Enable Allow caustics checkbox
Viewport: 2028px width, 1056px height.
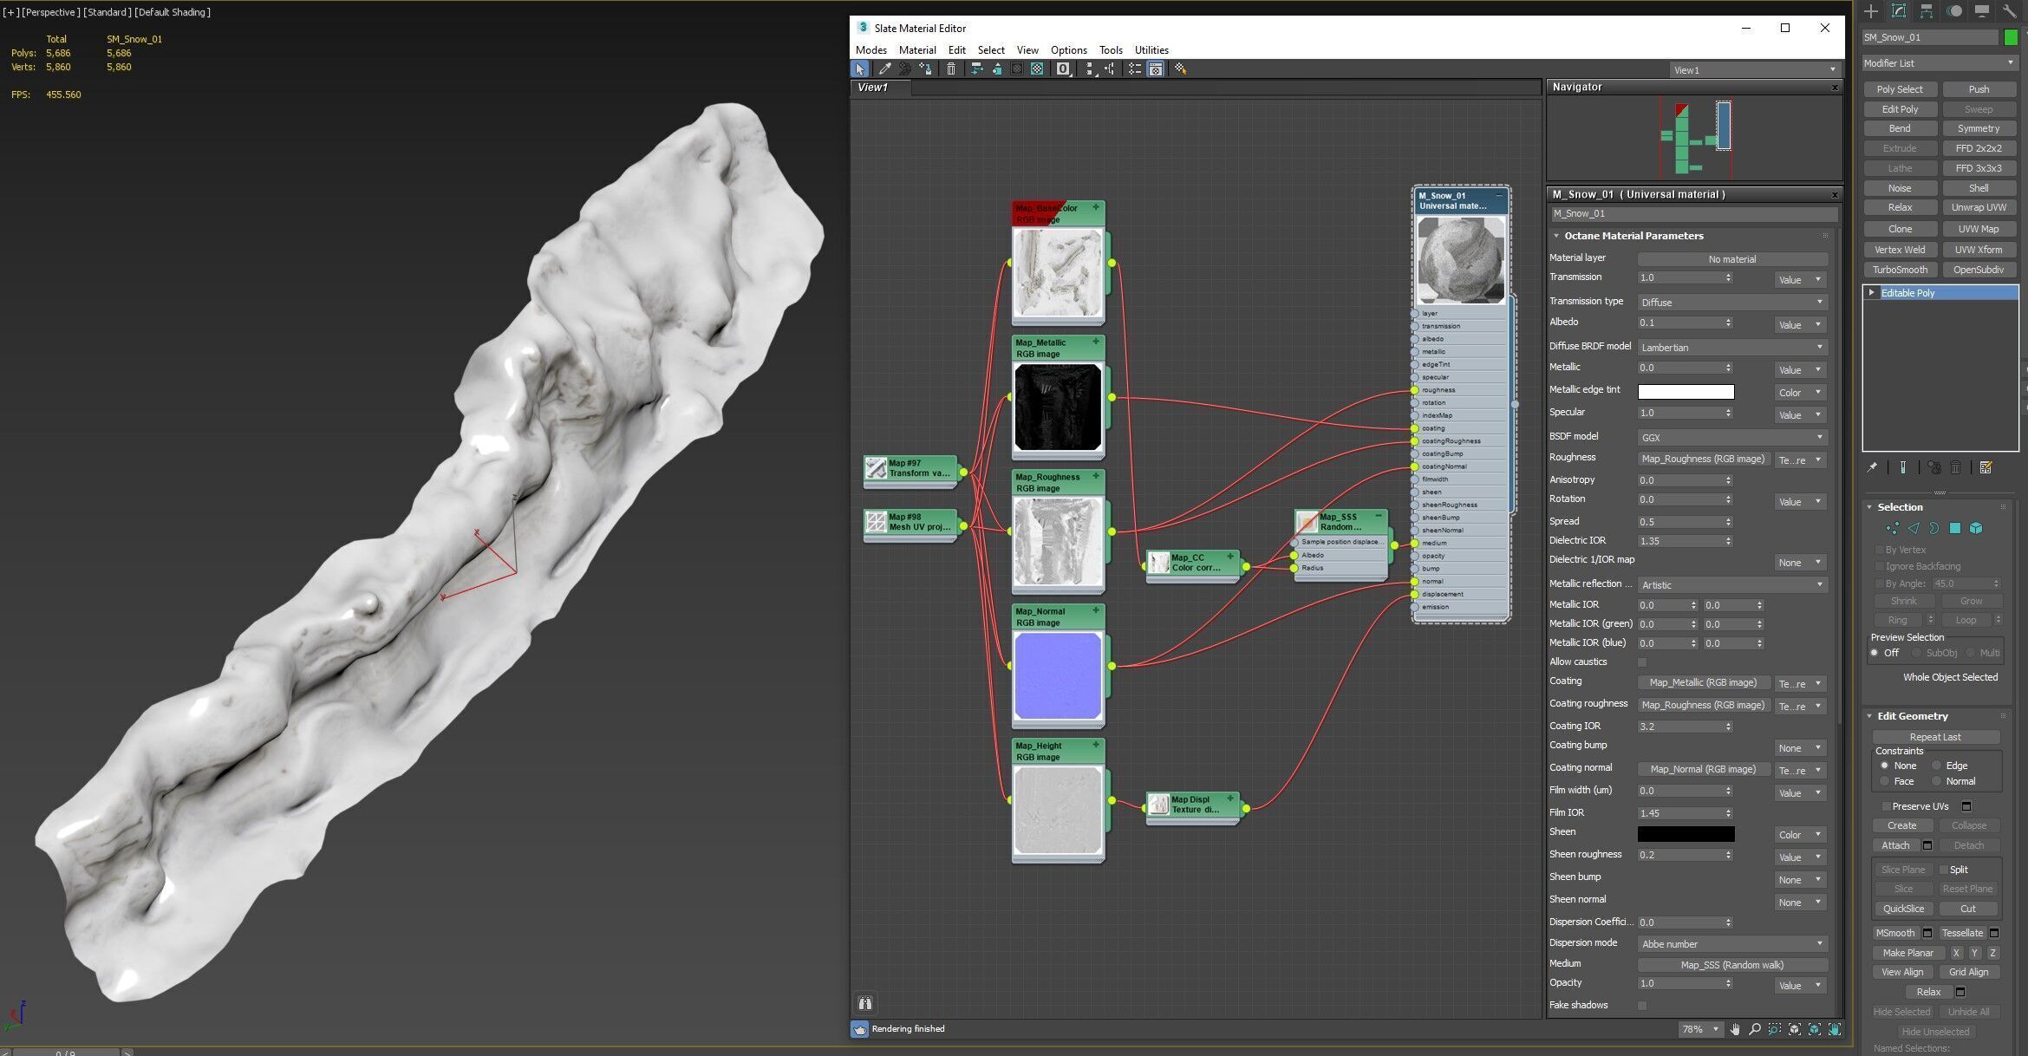[x=1641, y=662]
